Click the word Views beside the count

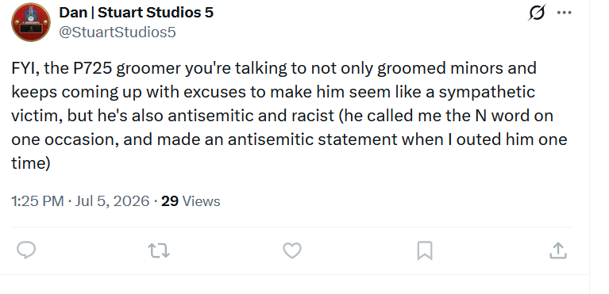201,201
